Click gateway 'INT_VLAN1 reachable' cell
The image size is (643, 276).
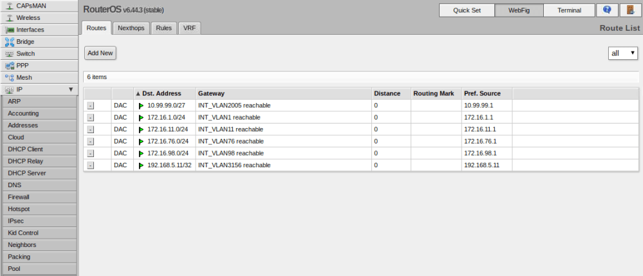point(283,117)
